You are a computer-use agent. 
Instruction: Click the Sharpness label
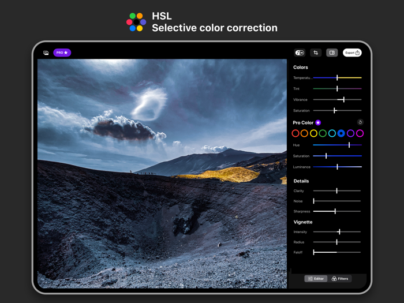[x=302, y=211]
